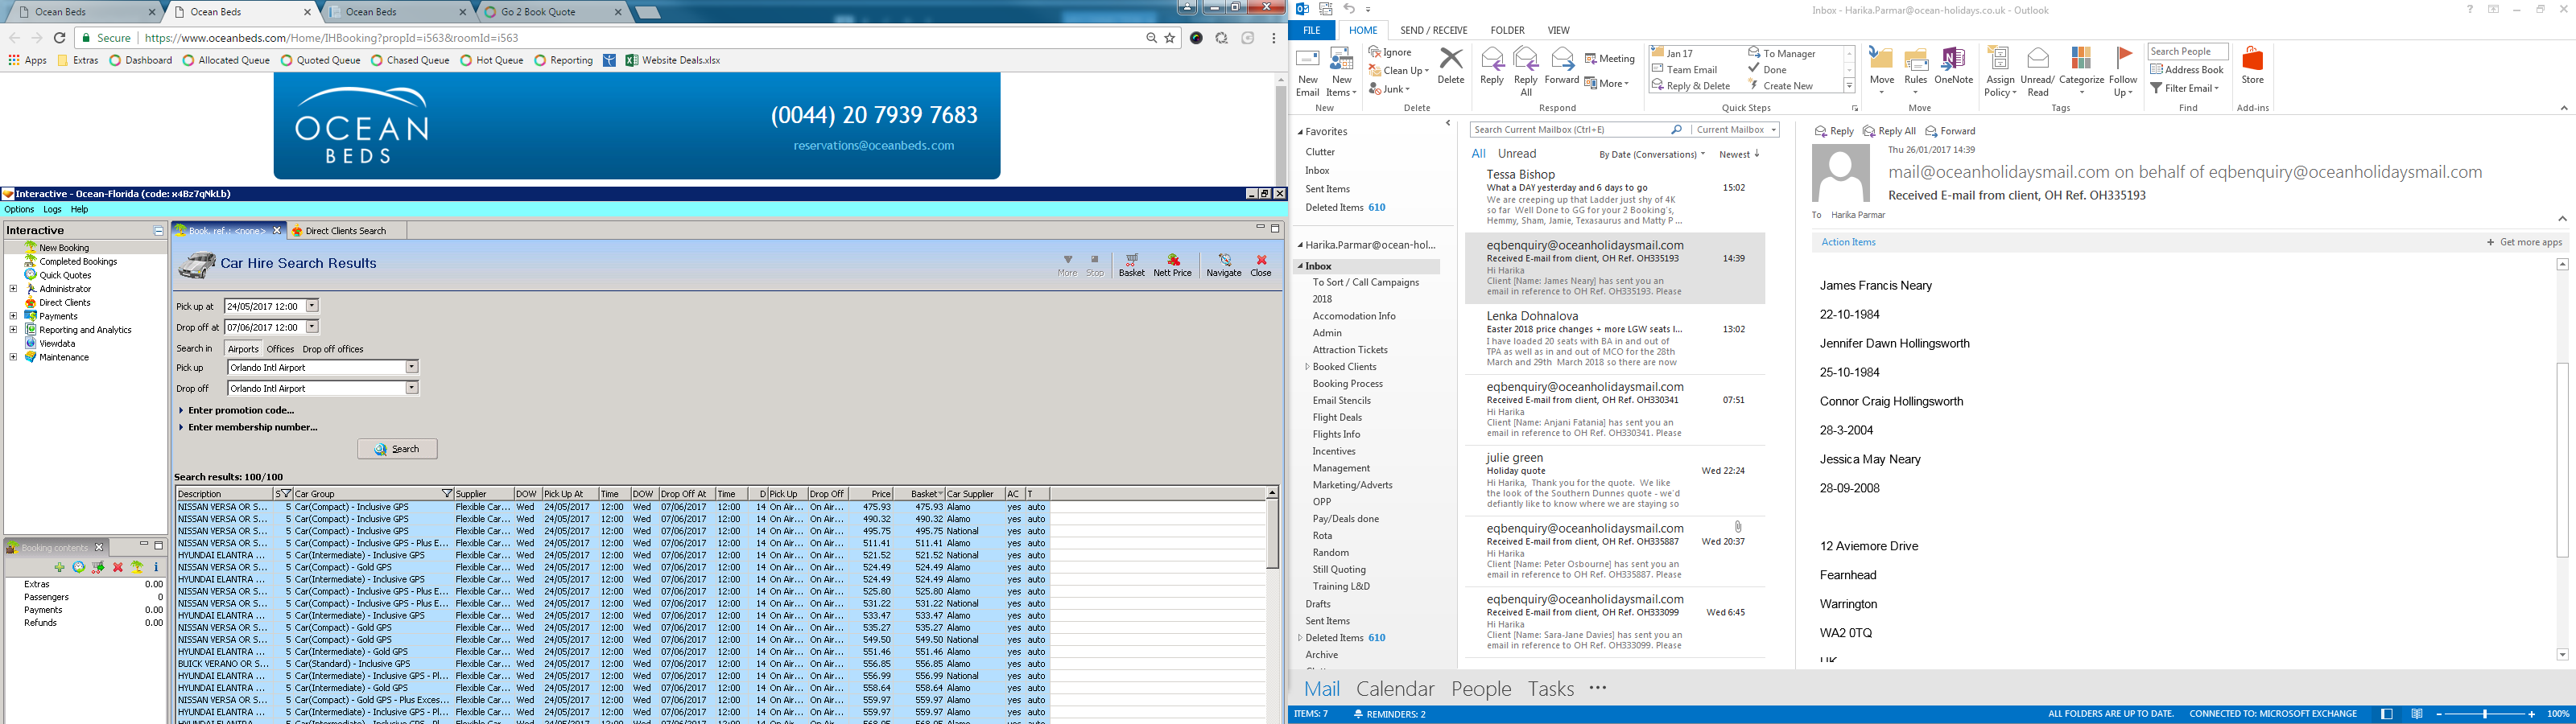Open the Chrome menu icon
This screenshot has height=724, width=2576.
click(x=1273, y=38)
